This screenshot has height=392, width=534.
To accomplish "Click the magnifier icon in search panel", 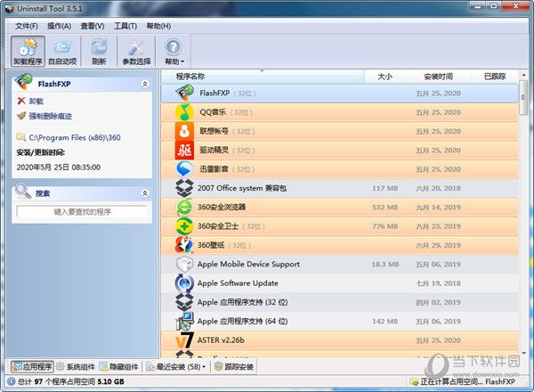I will pos(23,191).
